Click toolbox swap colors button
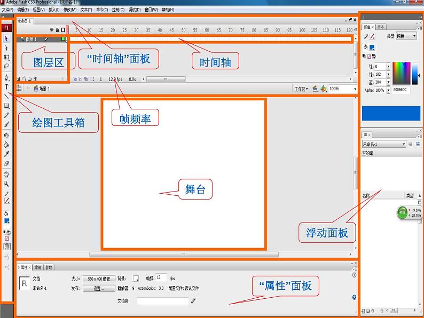 [x=9, y=232]
